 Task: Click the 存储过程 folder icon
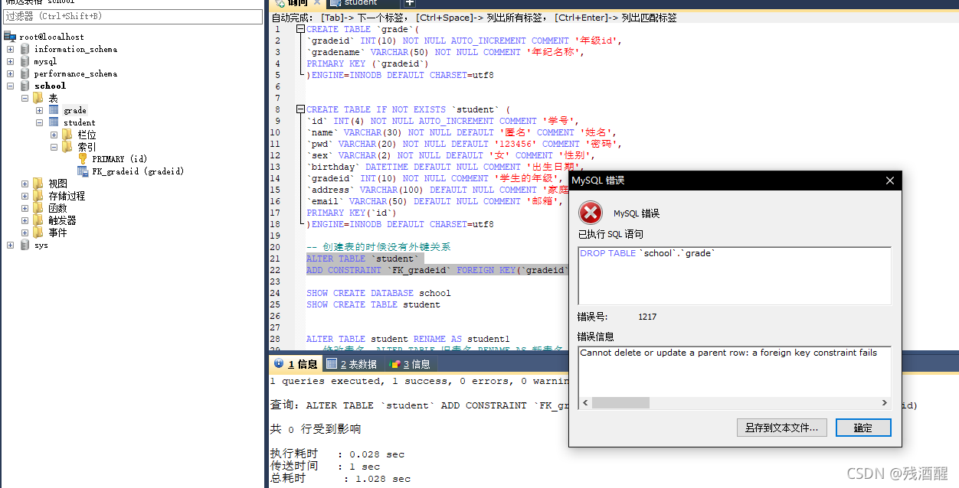(39, 196)
